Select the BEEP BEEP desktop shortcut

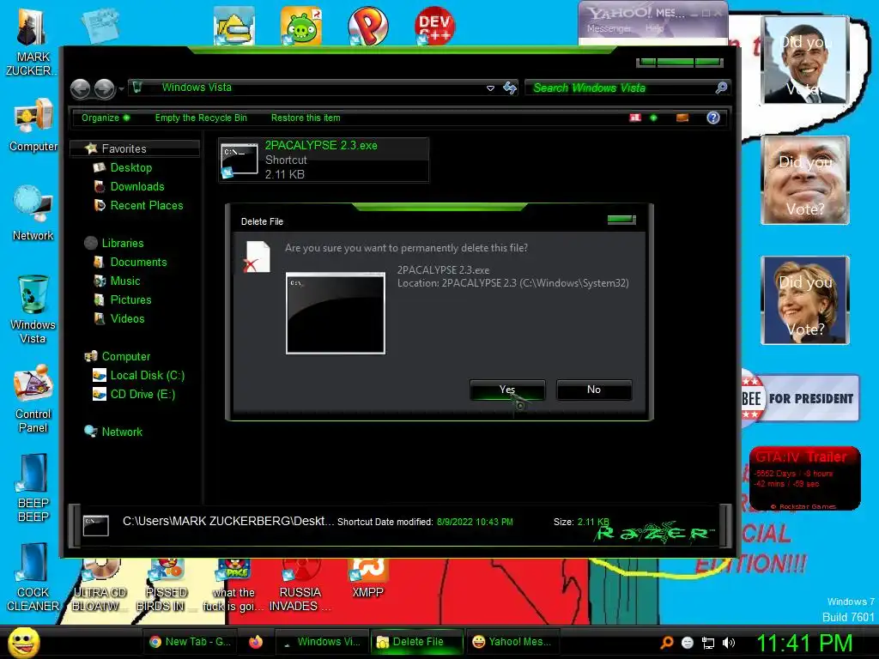point(33,488)
